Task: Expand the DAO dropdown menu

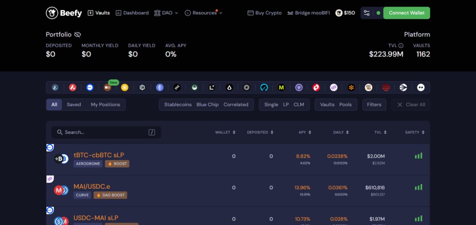Action: [x=166, y=13]
